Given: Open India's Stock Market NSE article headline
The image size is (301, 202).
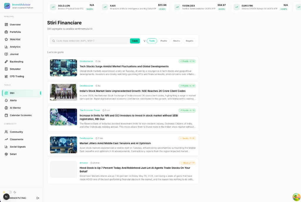Looking at the screenshot, I should (x=133, y=91).
